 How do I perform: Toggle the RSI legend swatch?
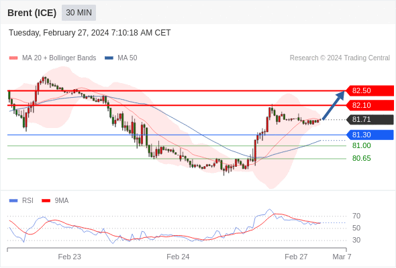coord(13,201)
